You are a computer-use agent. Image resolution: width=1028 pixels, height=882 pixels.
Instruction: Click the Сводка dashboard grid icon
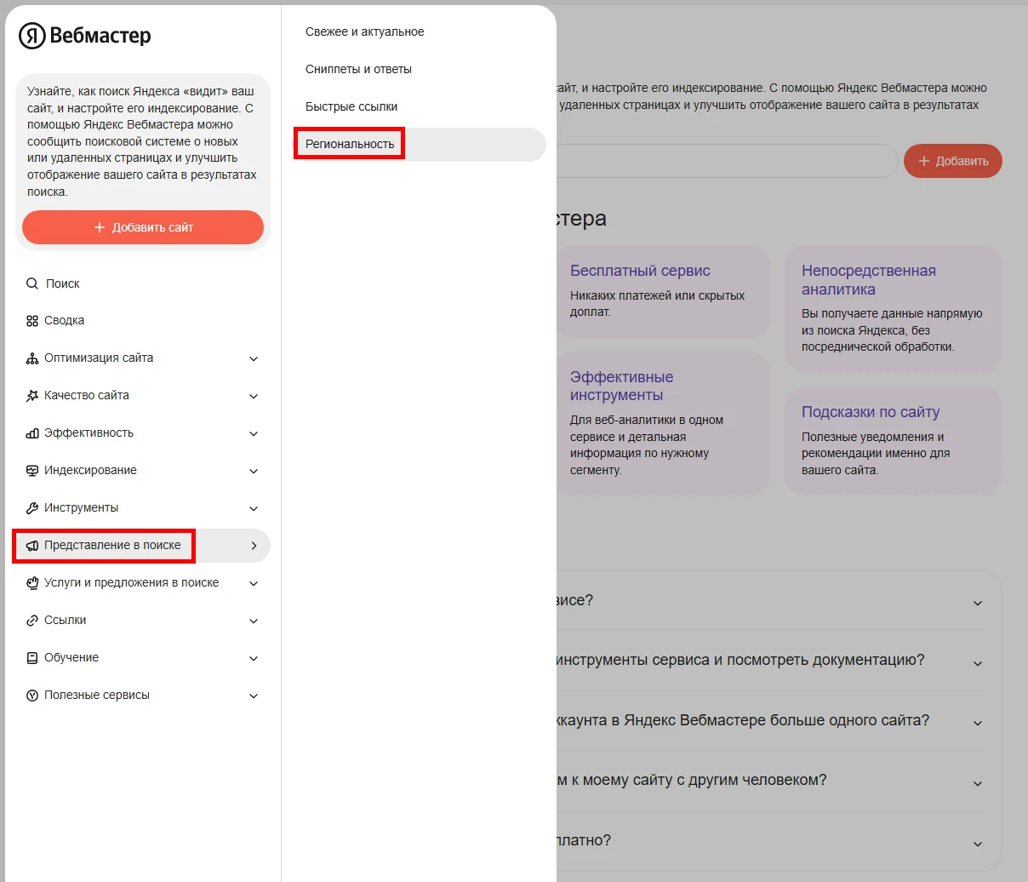coord(32,321)
